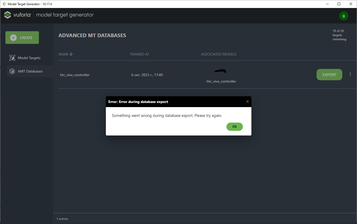Image resolution: width=357 pixels, height=224 pixels.
Task: Sort by the ASSOCIATED MODELS column
Action: (219, 54)
